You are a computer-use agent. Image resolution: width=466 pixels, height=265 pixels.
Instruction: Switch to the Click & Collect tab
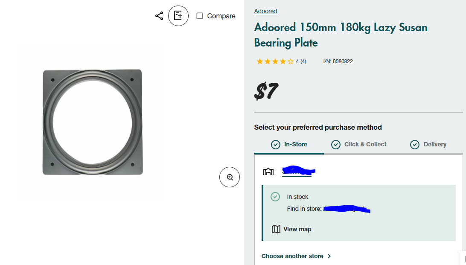click(365, 145)
